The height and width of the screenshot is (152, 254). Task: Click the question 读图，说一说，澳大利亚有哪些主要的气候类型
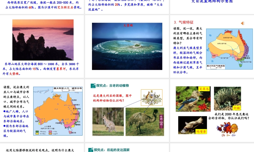click(x=188, y=36)
